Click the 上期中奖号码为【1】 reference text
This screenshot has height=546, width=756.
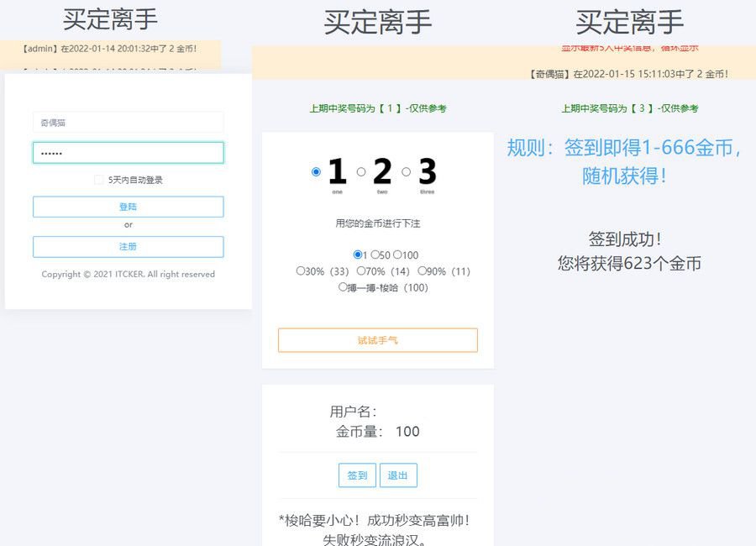pos(378,108)
